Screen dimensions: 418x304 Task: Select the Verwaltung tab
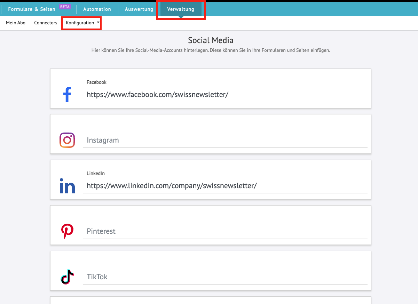[x=181, y=9]
